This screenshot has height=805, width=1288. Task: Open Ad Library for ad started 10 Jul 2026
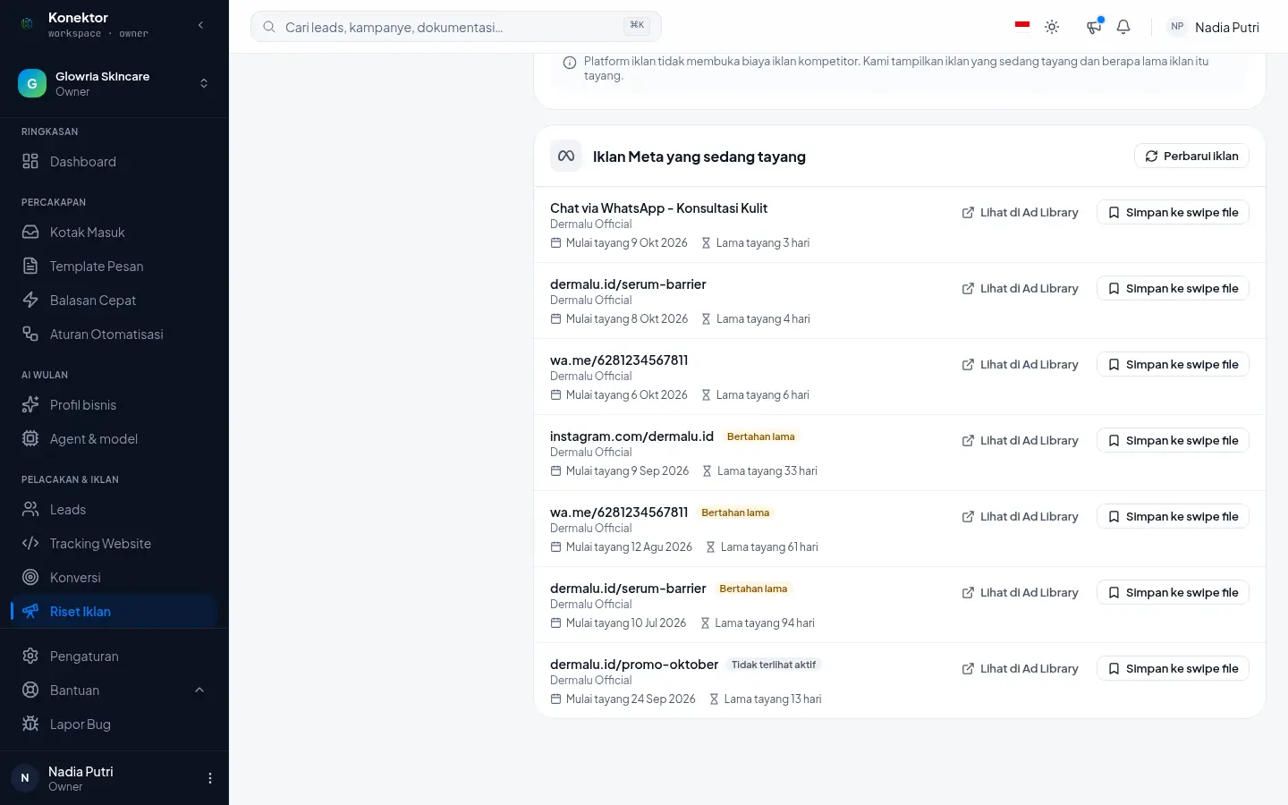[1021, 593]
